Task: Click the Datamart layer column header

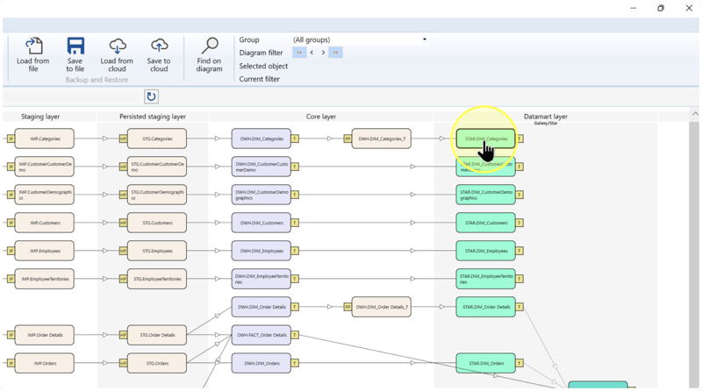Action: pyautogui.click(x=546, y=117)
